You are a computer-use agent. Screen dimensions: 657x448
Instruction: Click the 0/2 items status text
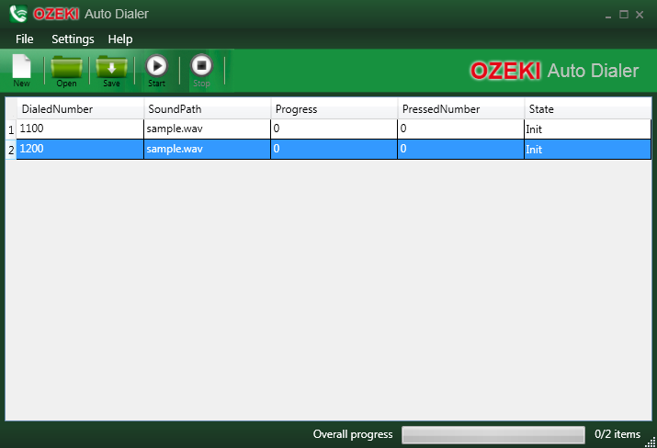(617, 434)
